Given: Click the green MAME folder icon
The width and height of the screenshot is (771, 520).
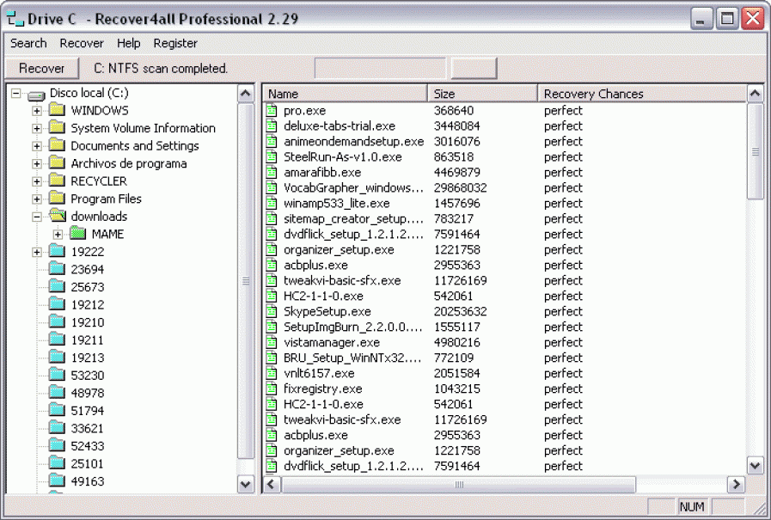Looking at the screenshot, I should [78, 234].
